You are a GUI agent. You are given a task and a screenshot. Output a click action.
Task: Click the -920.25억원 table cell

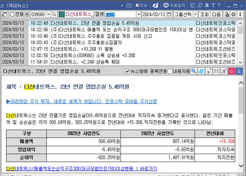click(x=84, y=158)
